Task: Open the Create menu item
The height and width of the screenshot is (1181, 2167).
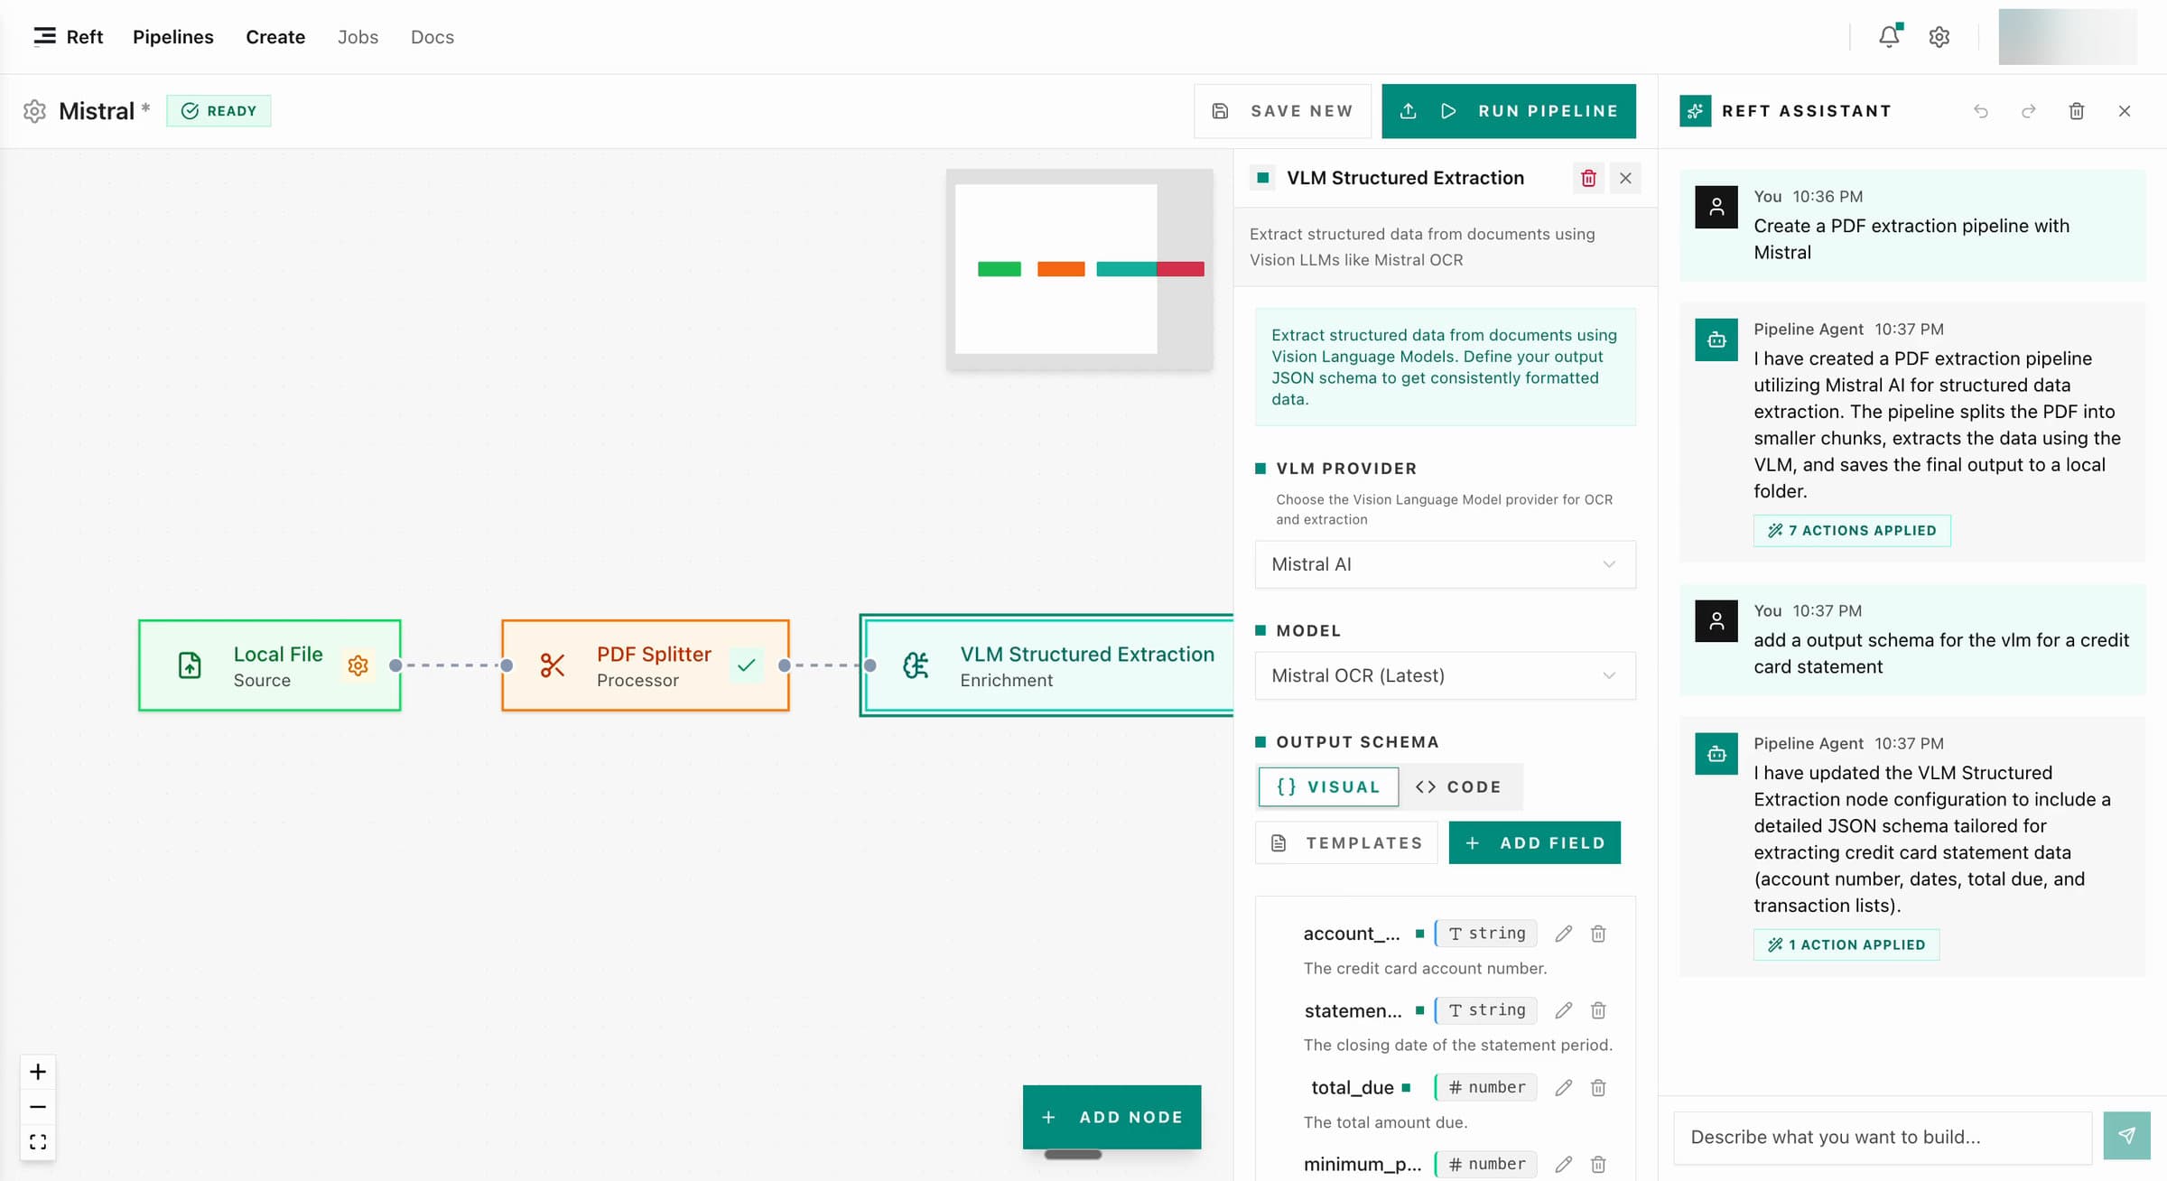Action: (x=275, y=37)
